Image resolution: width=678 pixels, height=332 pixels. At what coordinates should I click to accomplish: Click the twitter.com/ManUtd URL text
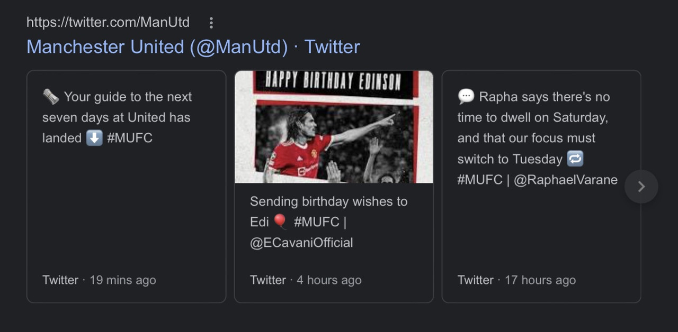[x=108, y=23]
